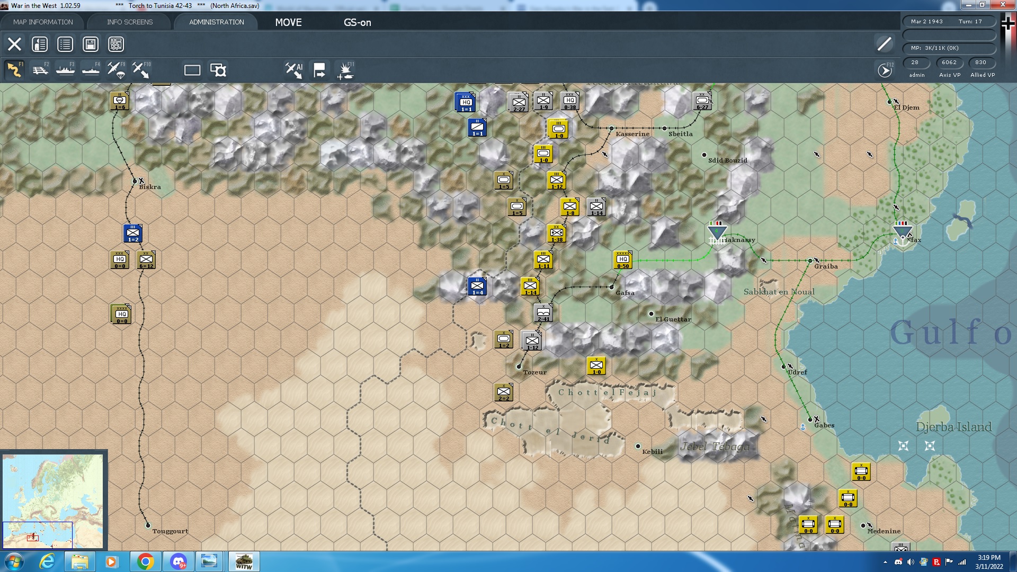Viewport: 1017px width, 572px height.
Task: Toggle the empty rectangle display button
Action: tap(192, 70)
